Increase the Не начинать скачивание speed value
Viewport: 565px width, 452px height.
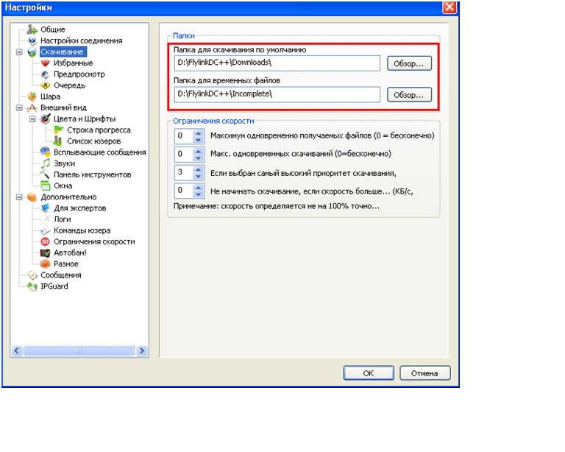tap(198, 188)
